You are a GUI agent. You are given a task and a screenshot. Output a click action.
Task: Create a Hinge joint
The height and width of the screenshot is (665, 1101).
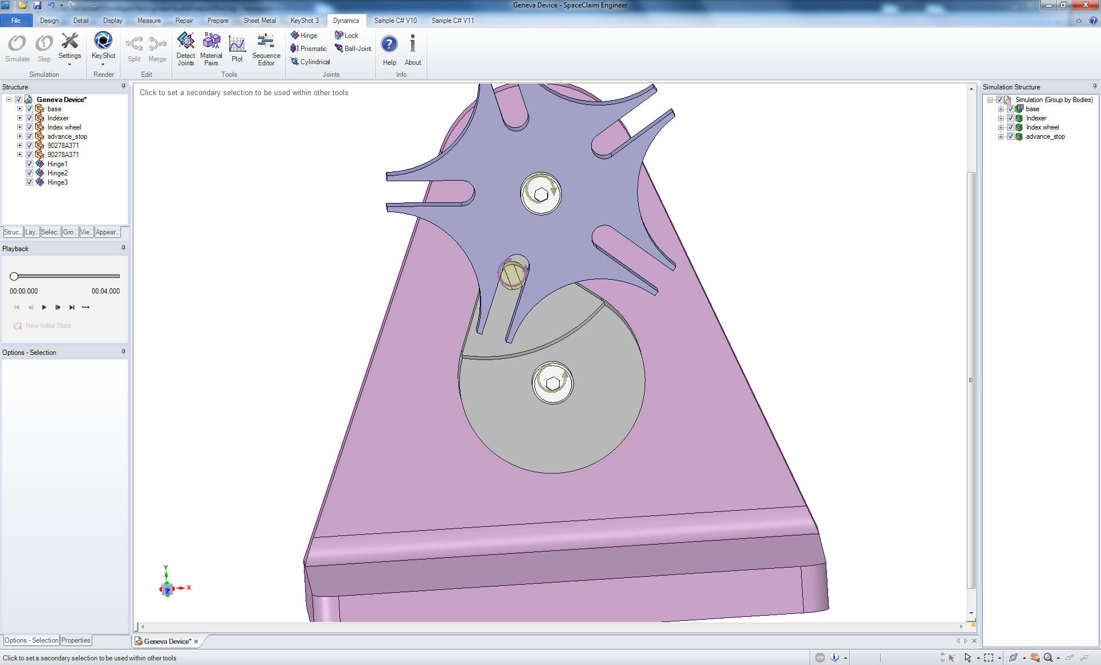tap(304, 35)
